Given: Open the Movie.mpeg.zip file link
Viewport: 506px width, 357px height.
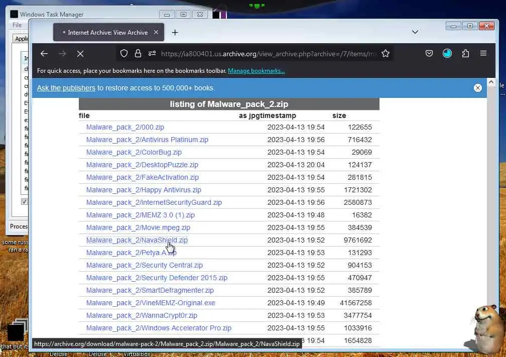Looking at the screenshot, I should [x=138, y=228].
